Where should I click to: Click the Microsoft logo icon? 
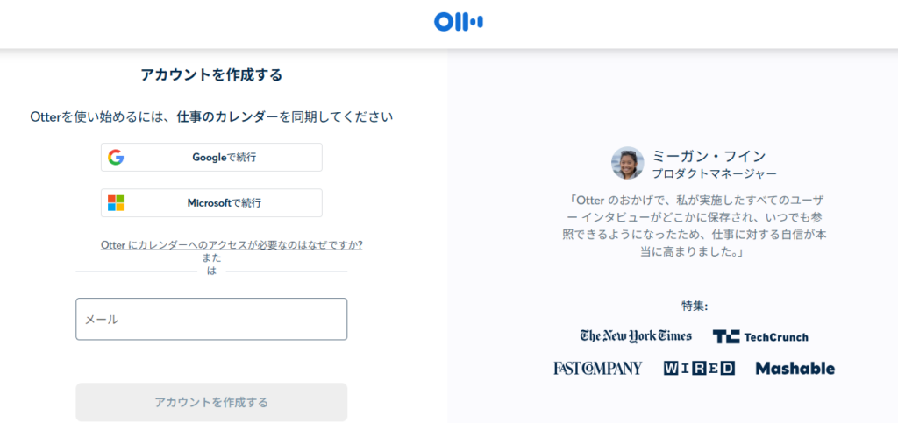coord(116,203)
